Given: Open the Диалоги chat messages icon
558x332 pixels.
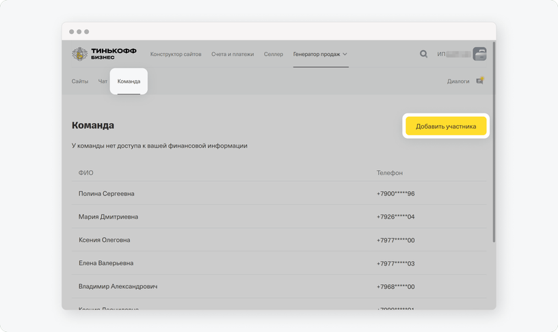Looking at the screenshot, I should pos(480,81).
